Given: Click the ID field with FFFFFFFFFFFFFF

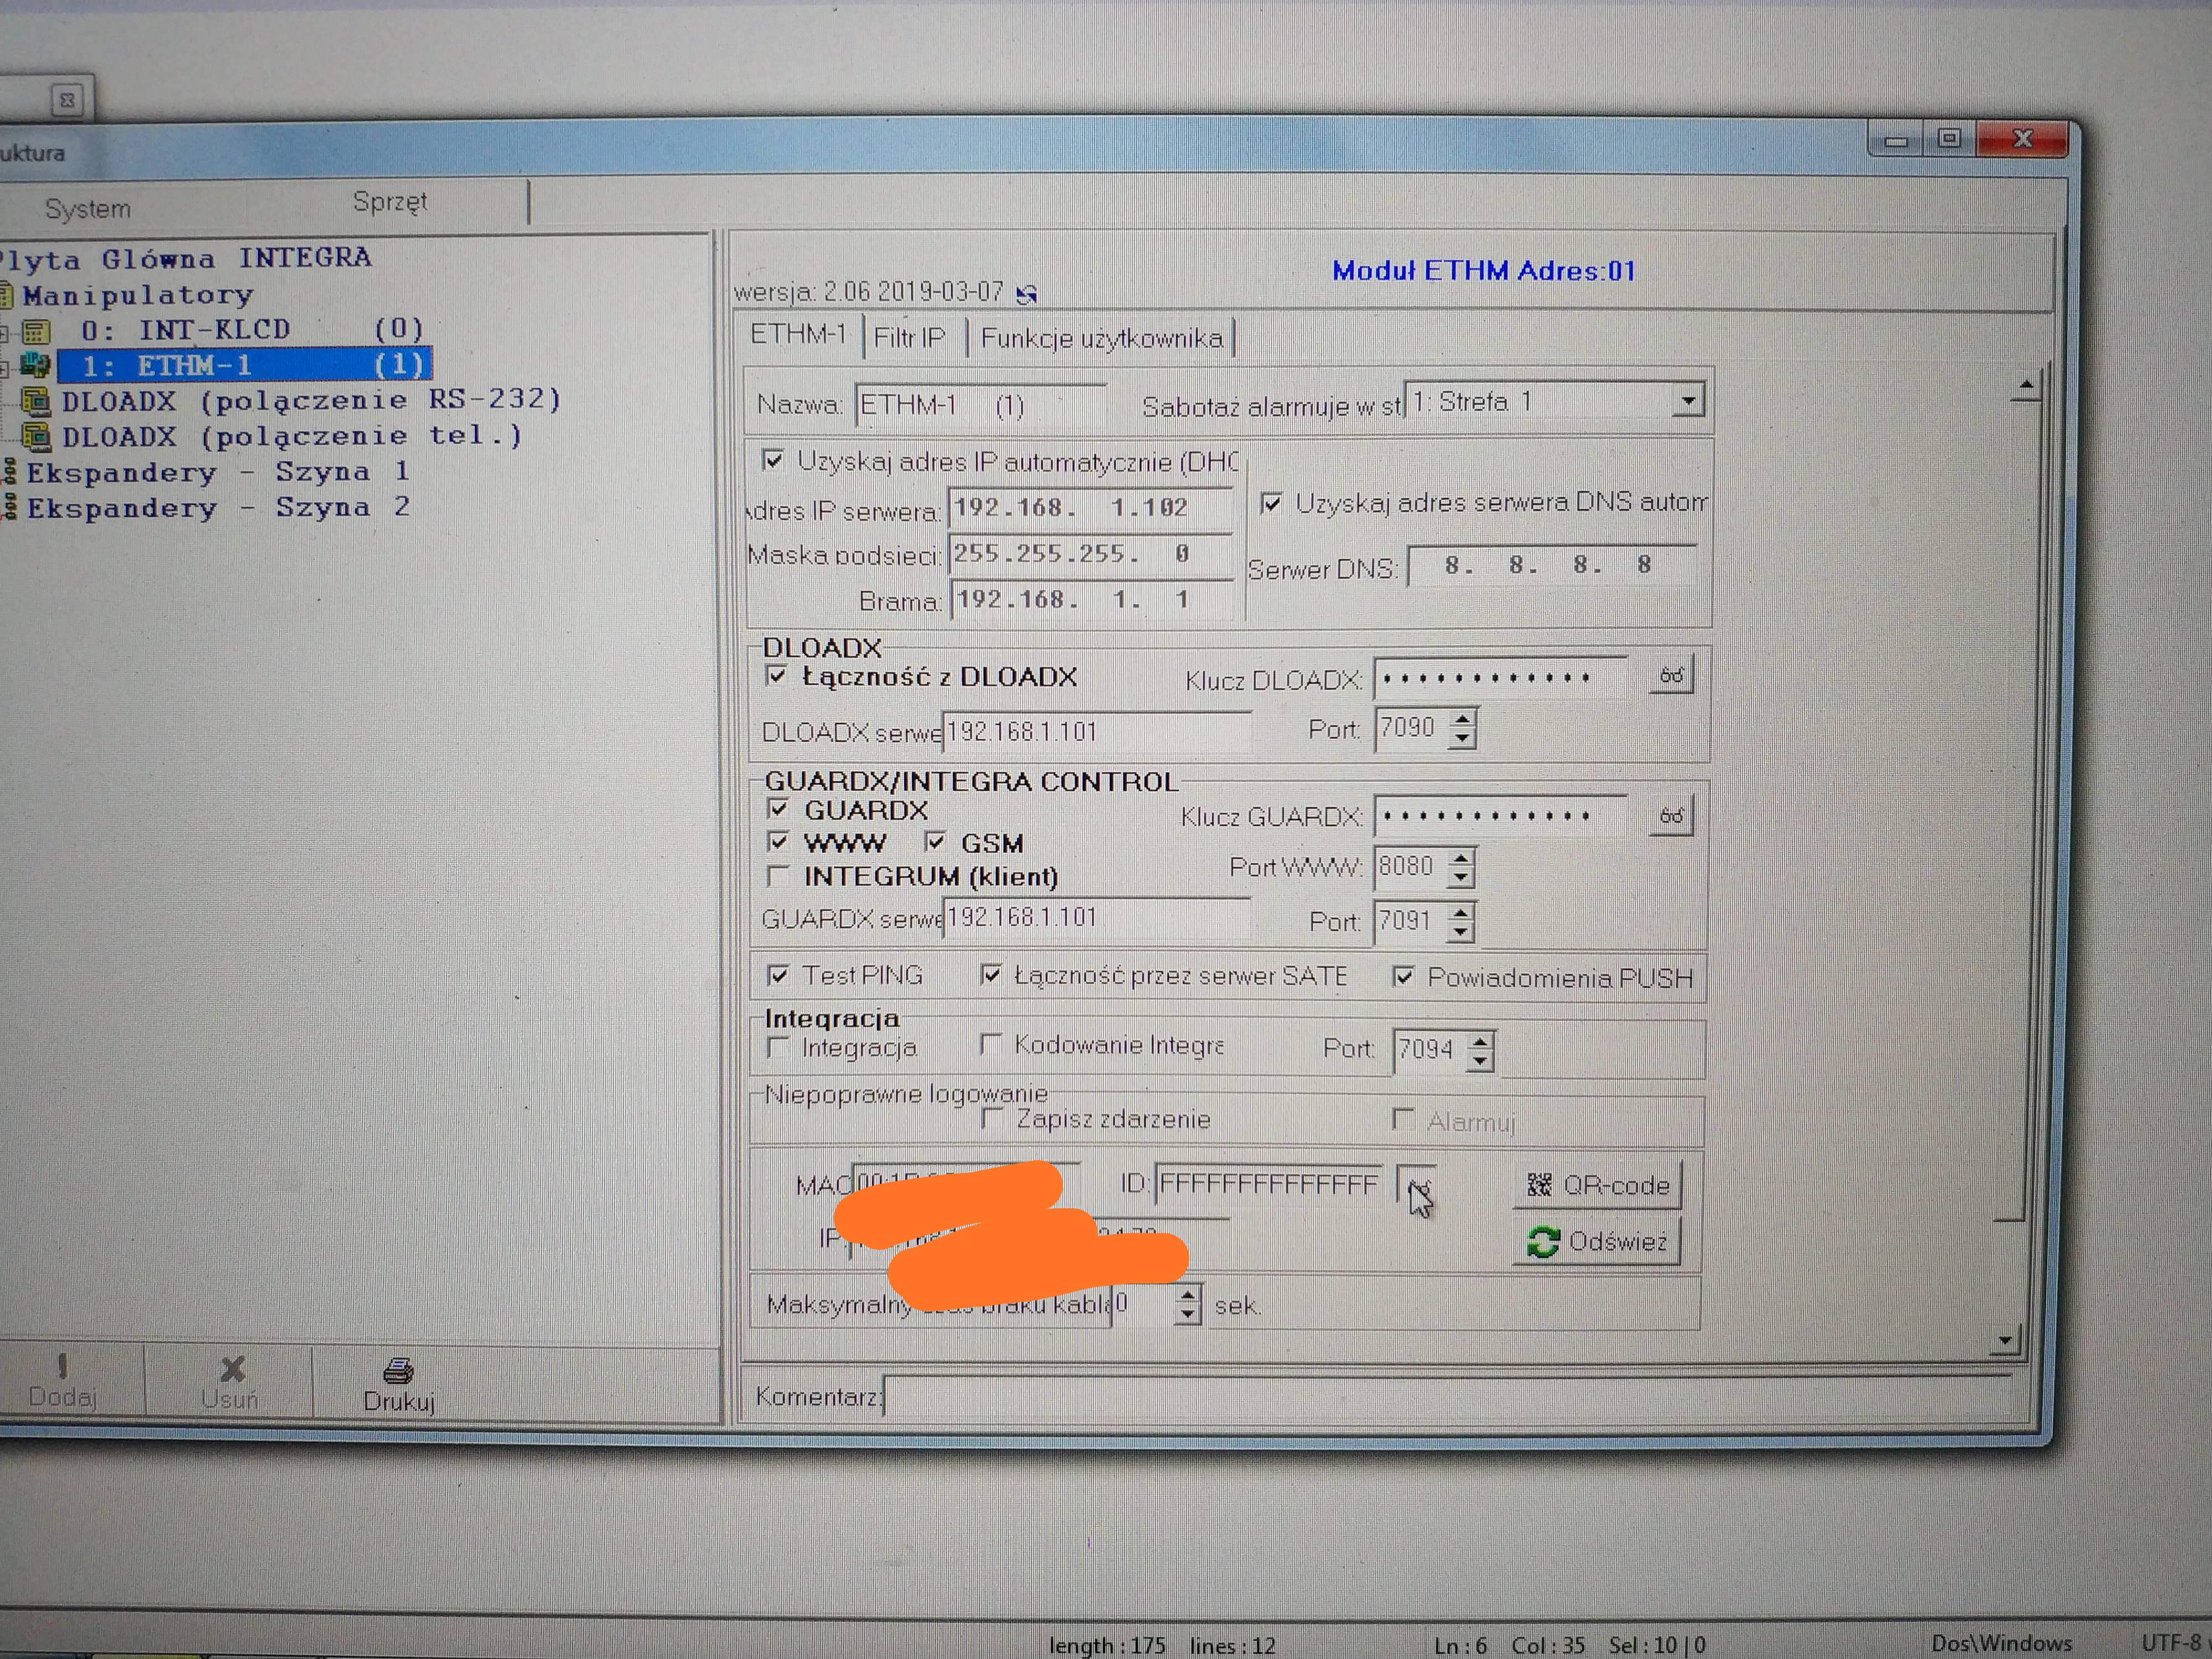Looking at the screenshot, I should tap(1268, 1185).
